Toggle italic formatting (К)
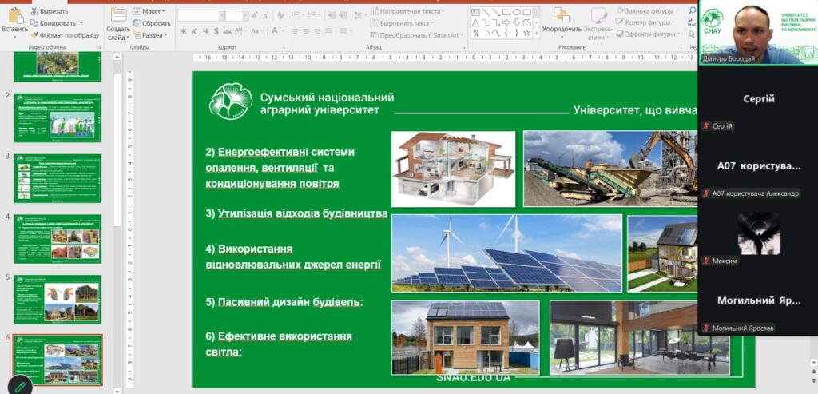 click(x=193, y=31)
